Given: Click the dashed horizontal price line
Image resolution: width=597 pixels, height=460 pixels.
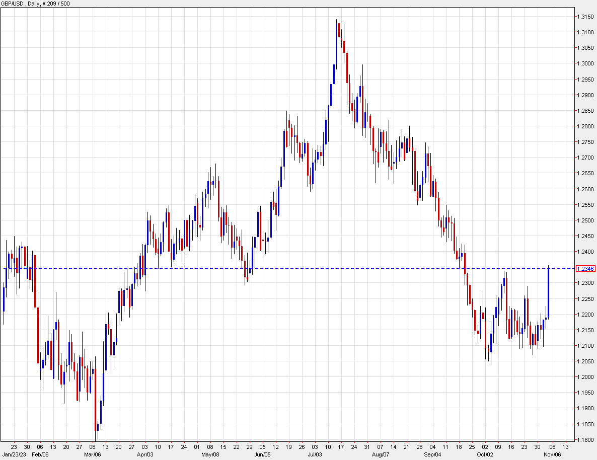Looking at the screenshot, I should (302, 269).
